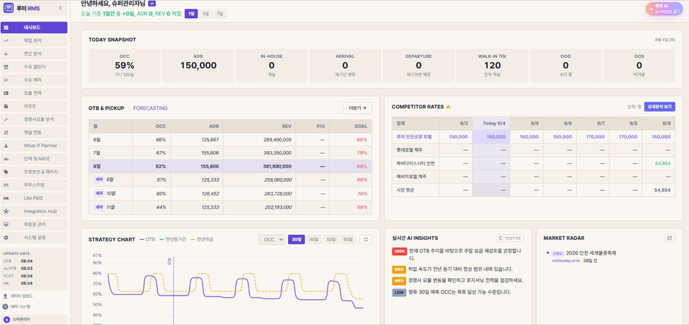Expand Strategy Chart to fullscreen
The width and height of the screenshot is (689, 325).
click(x=366, y=239)
